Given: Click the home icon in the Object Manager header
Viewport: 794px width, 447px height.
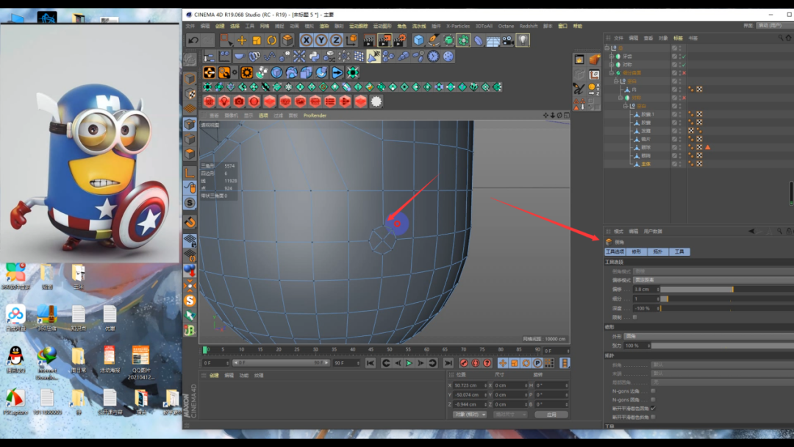Looking at the screenshot, I should (788, 38).
